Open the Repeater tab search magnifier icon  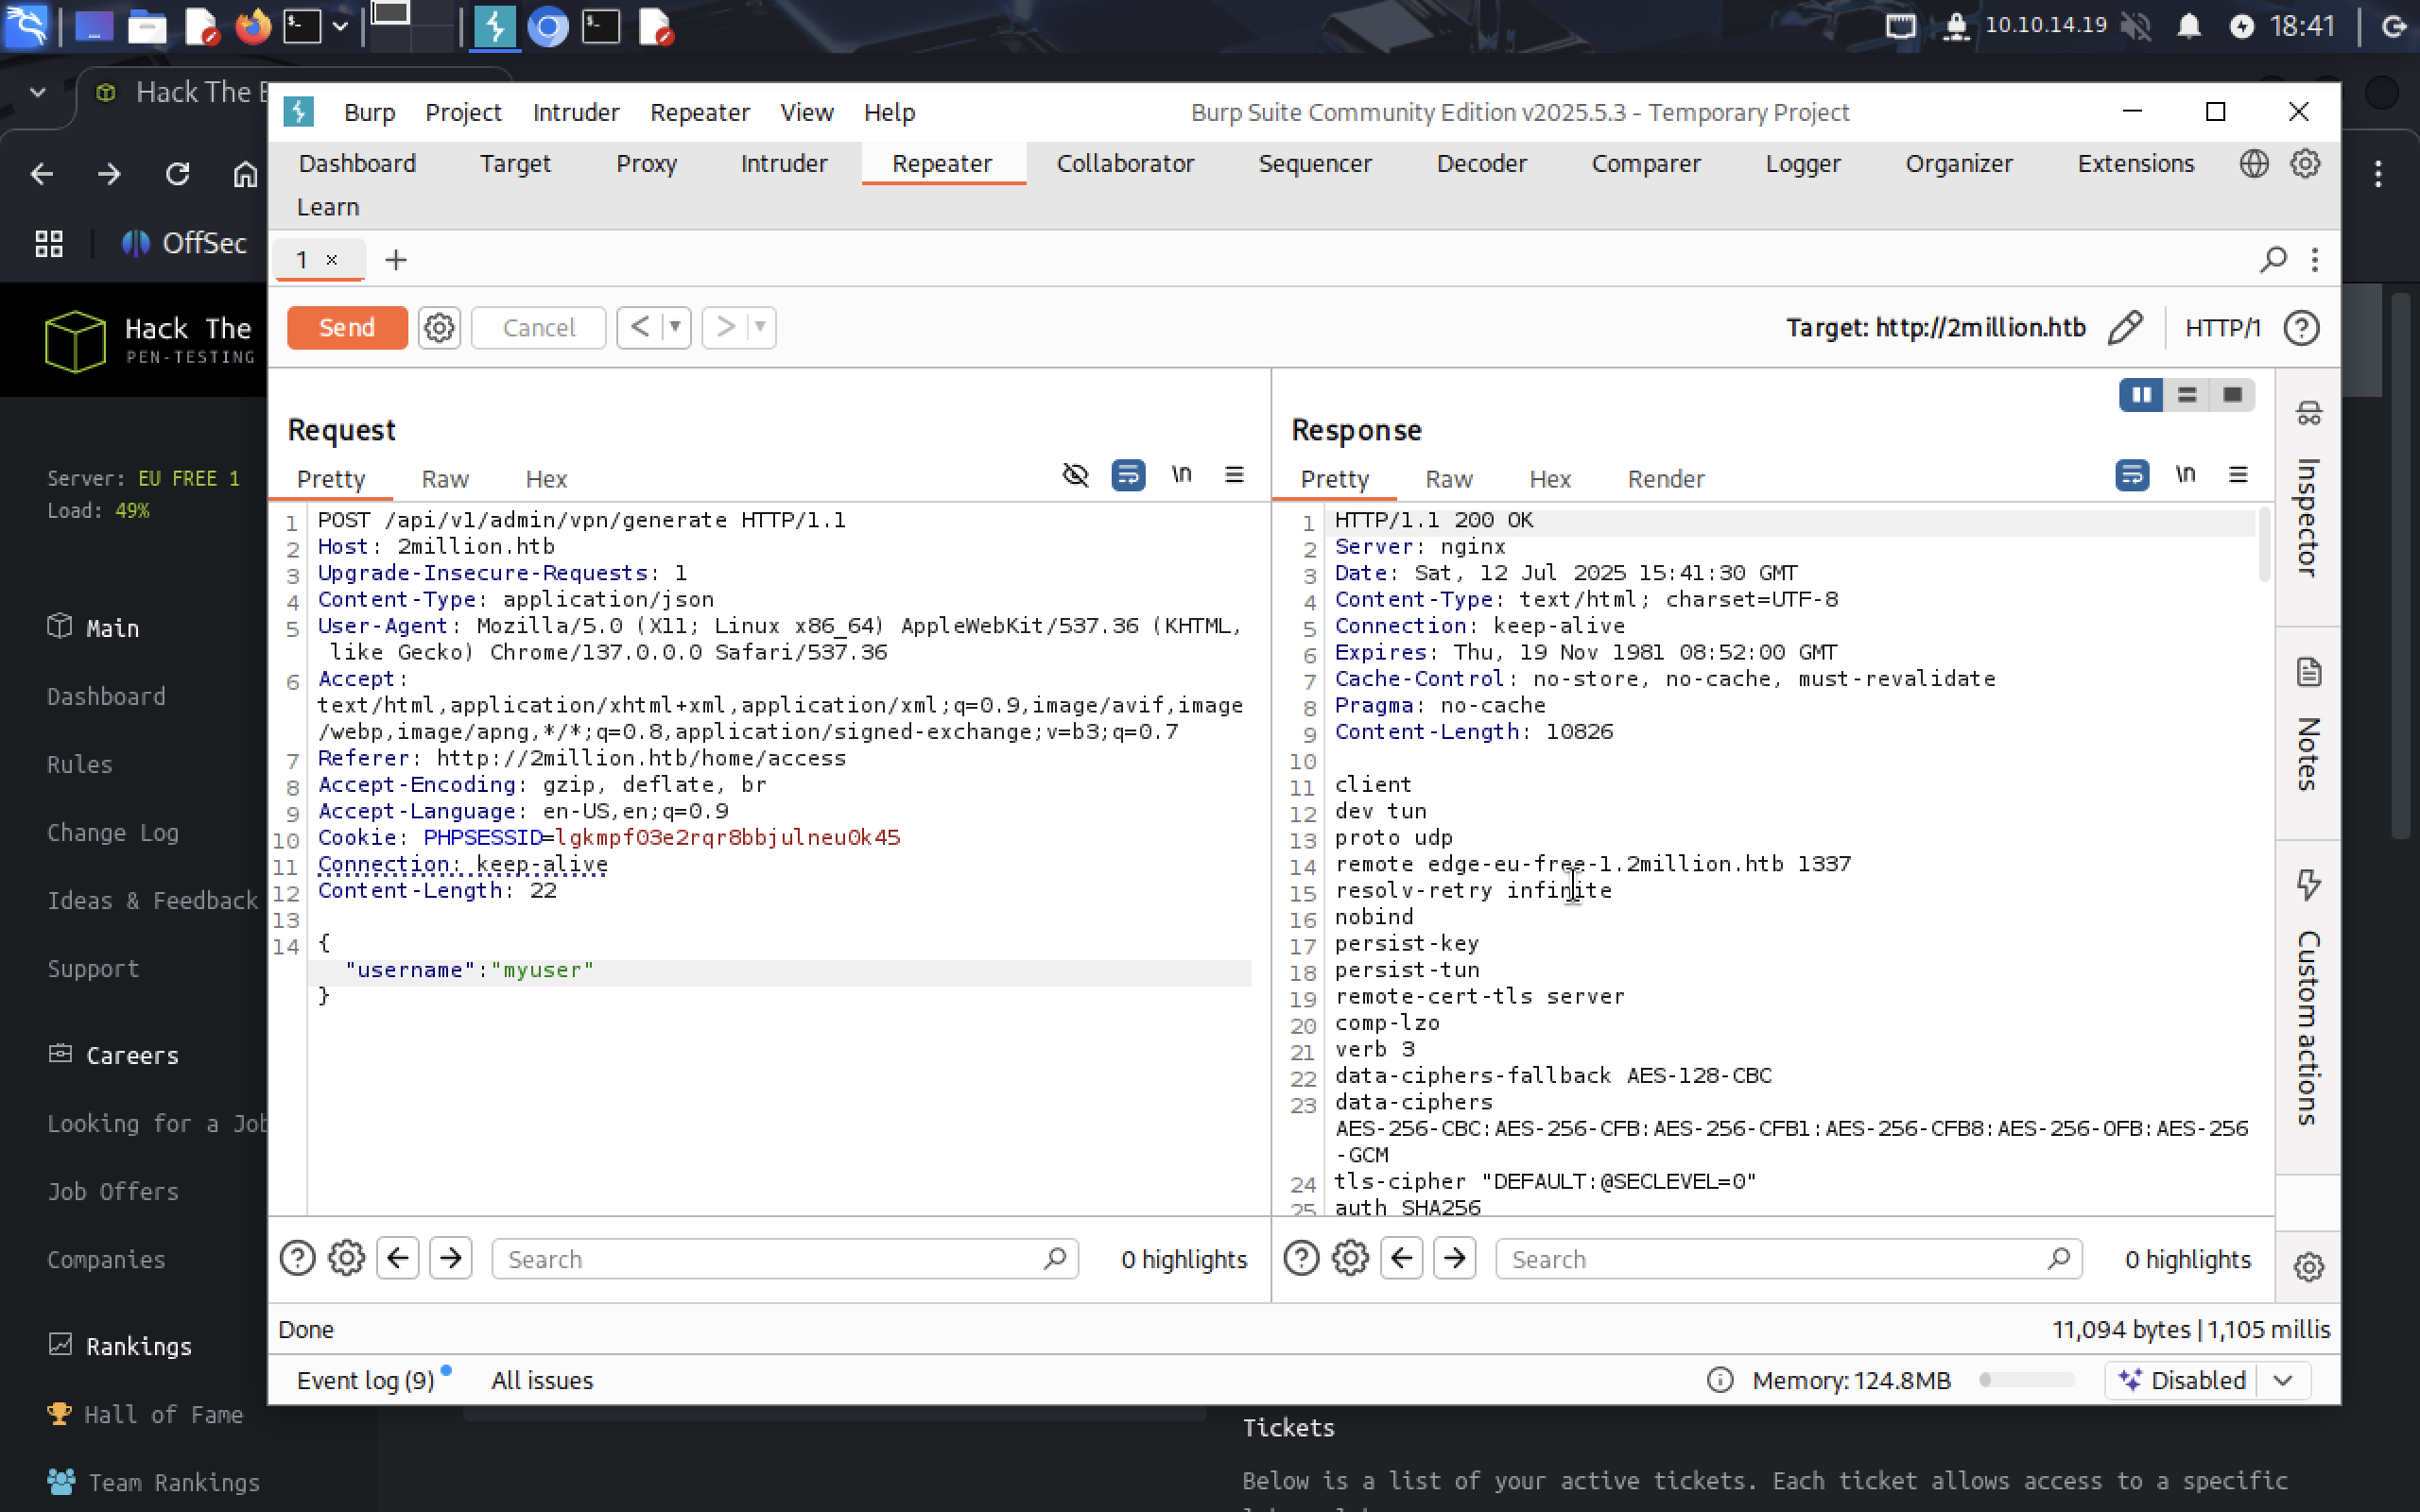(x=2273, y=260)
